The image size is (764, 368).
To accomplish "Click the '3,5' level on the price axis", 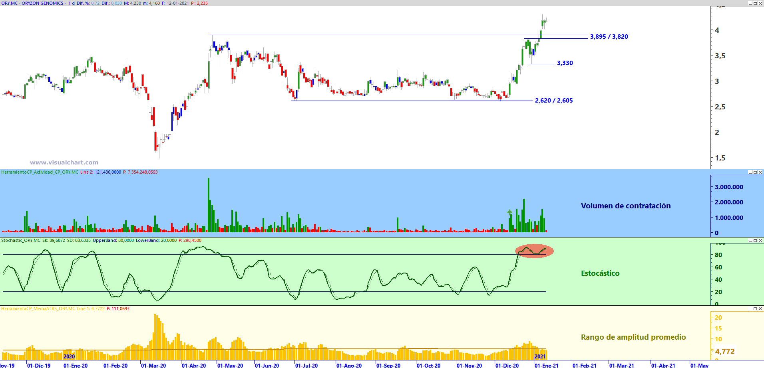I will click(x=720, y=56).
